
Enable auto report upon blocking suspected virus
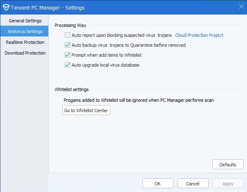67,35
